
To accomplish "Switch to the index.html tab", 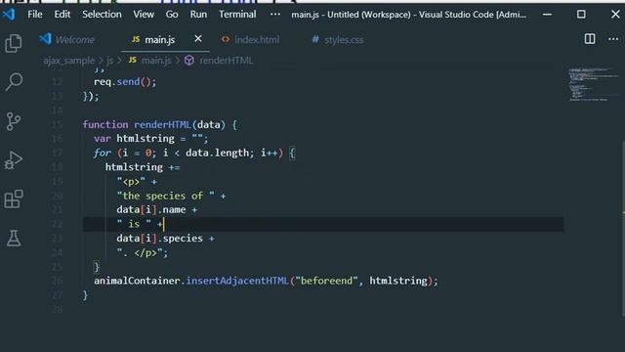I will click(x=251, y=39).
